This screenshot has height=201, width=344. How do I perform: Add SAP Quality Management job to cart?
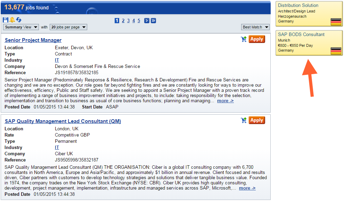pyautogui.click(x=244, y=121)
